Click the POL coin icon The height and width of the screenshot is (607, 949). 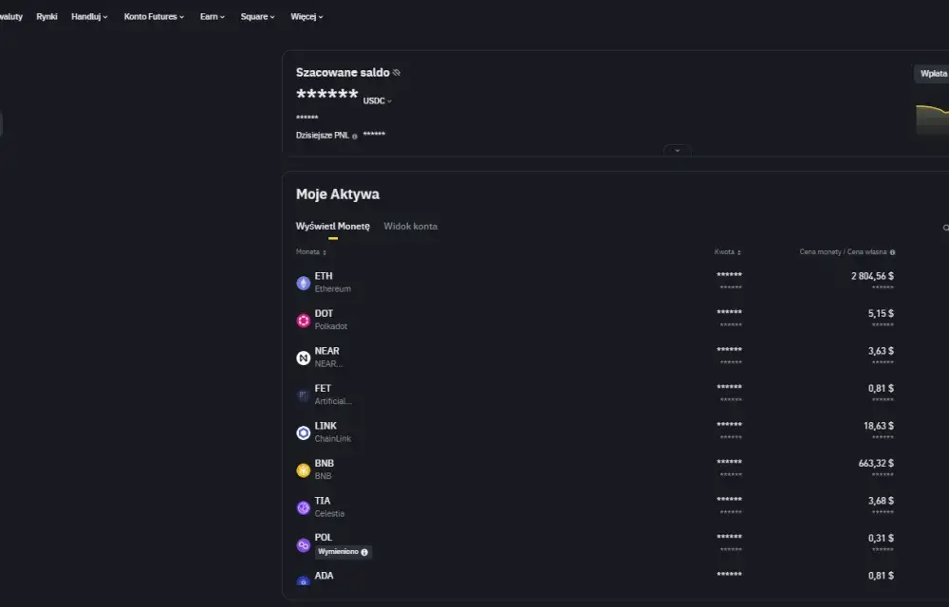point(304,545)
